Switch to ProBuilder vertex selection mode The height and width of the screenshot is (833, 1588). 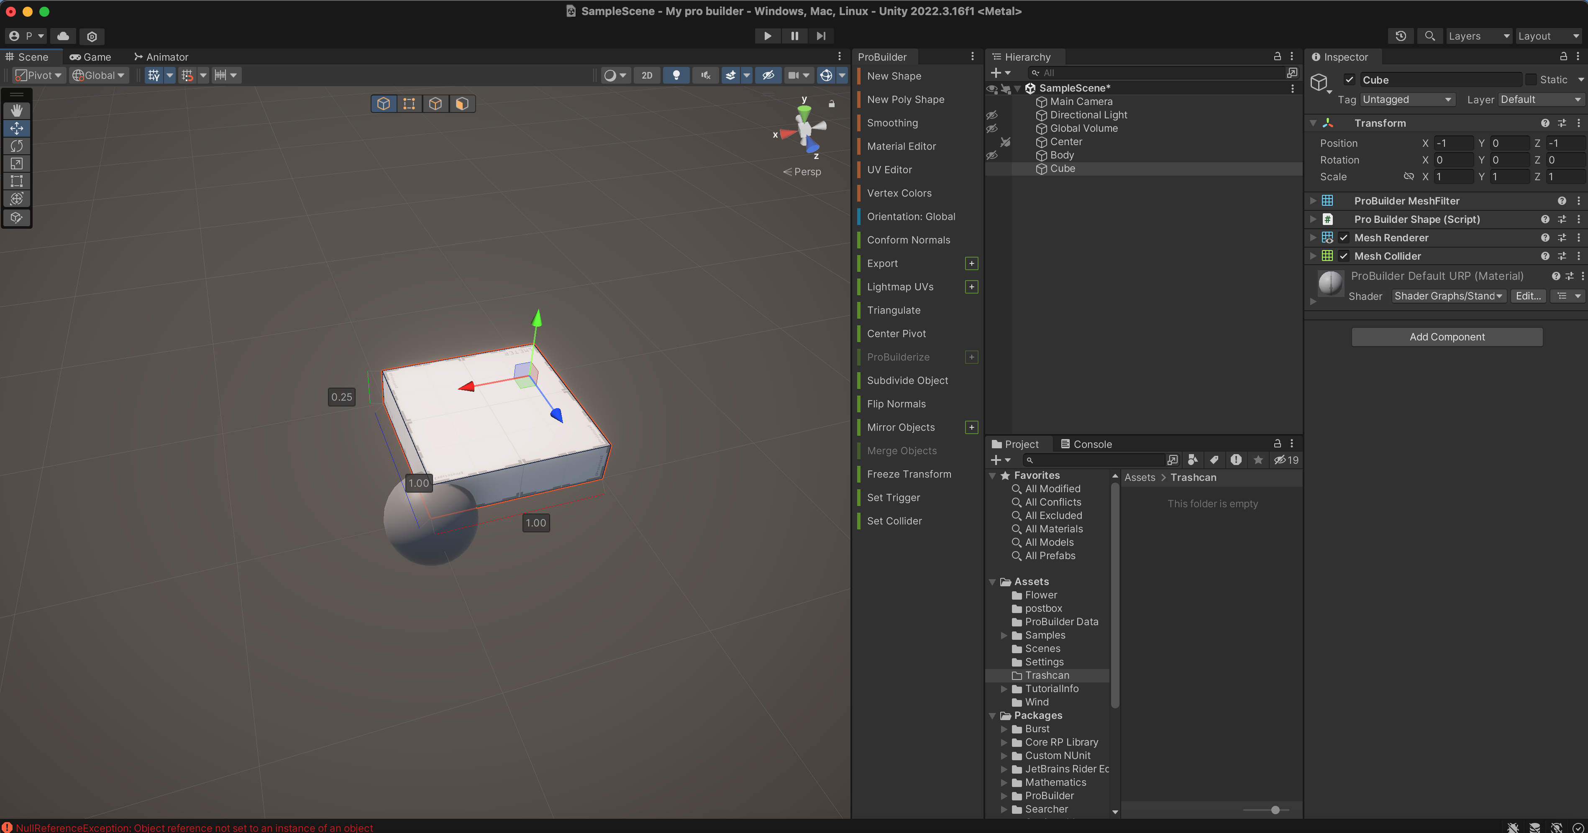pos(409,104)
